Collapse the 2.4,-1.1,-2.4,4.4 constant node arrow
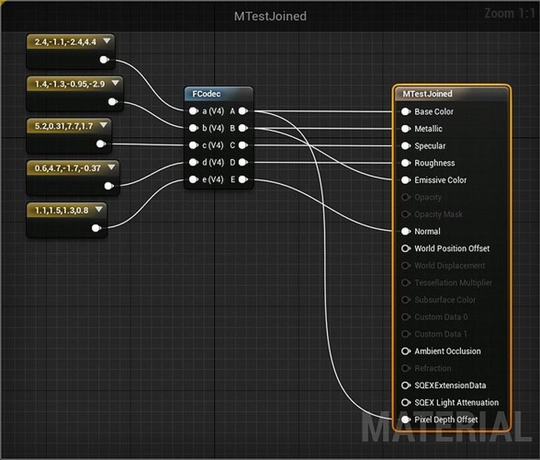 pos(107,41)
